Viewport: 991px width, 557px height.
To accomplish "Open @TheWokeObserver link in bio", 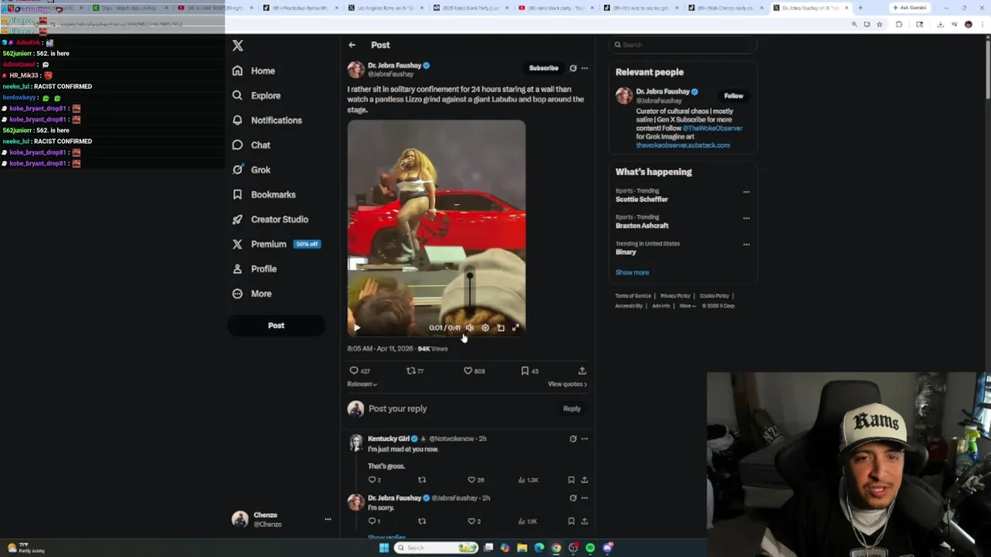I will click(x=712, y=128).
